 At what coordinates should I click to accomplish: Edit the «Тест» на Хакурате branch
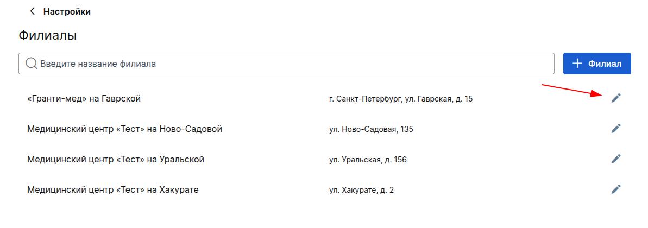(616, 189)
